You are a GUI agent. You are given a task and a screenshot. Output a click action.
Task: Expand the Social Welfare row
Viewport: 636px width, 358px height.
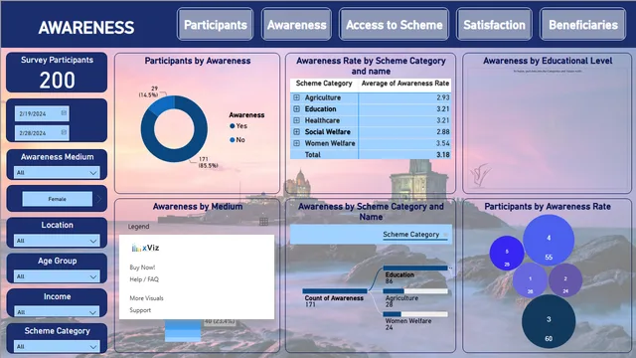pyautogui.click(x=296, y=132)
